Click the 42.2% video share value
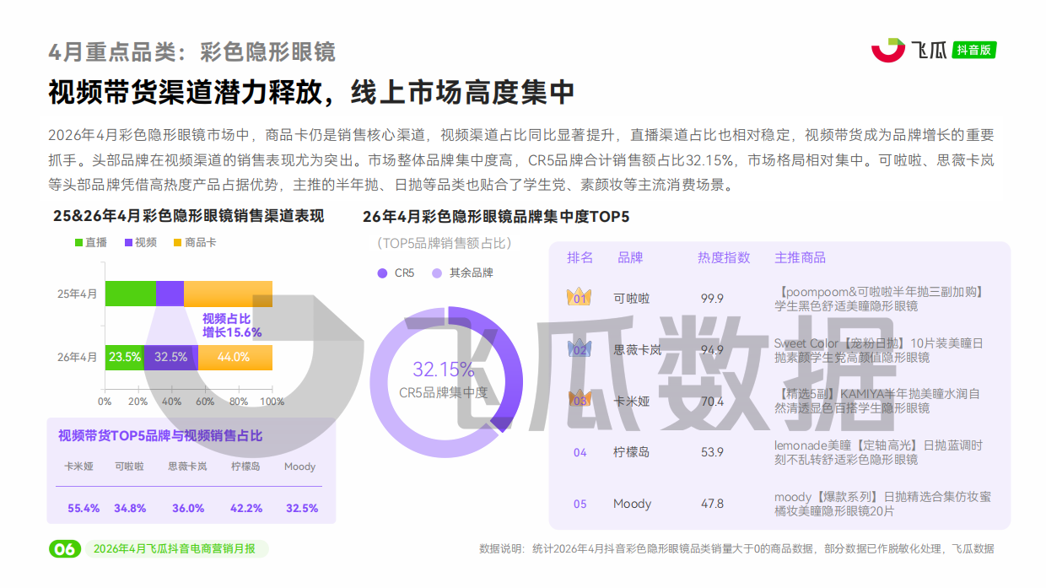 tap(246, 508)
